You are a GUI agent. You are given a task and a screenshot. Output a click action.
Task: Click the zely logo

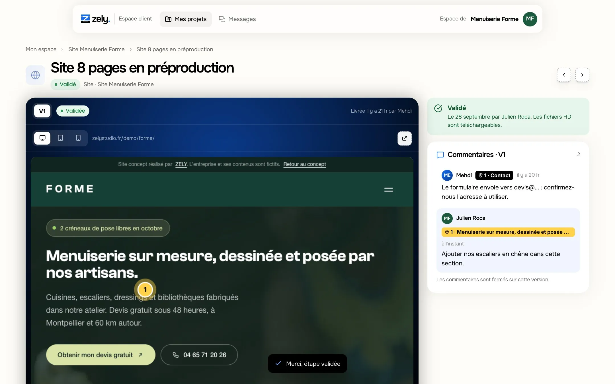(95, 19)
